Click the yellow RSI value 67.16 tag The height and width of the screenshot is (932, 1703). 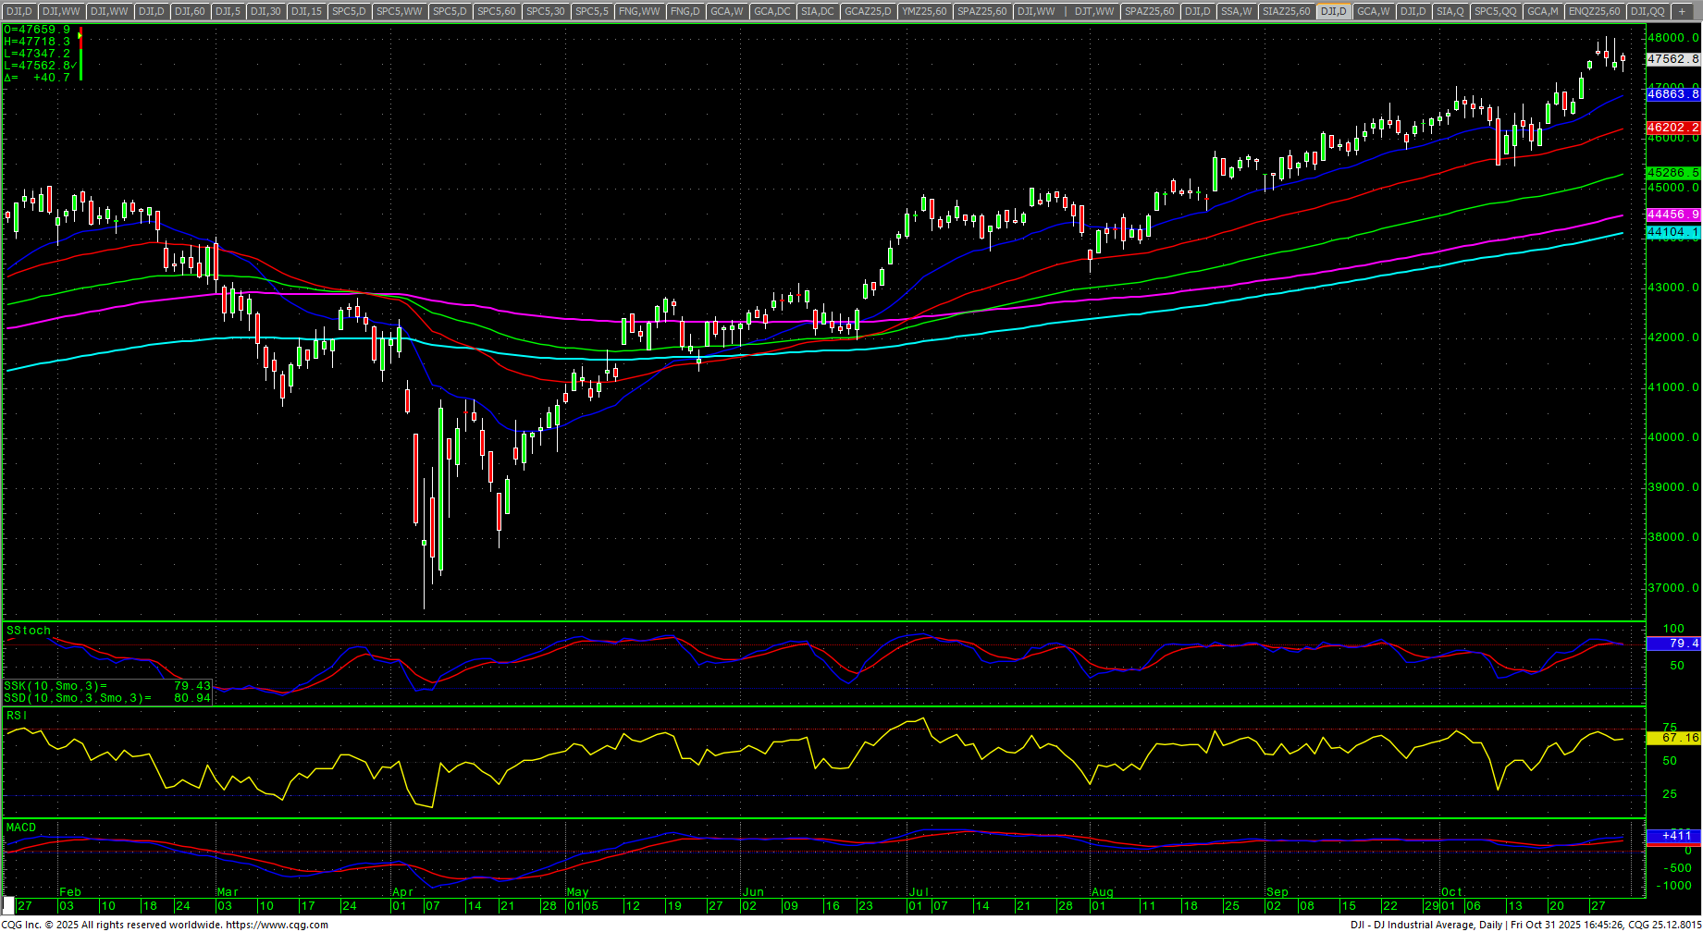(1673, 738)
